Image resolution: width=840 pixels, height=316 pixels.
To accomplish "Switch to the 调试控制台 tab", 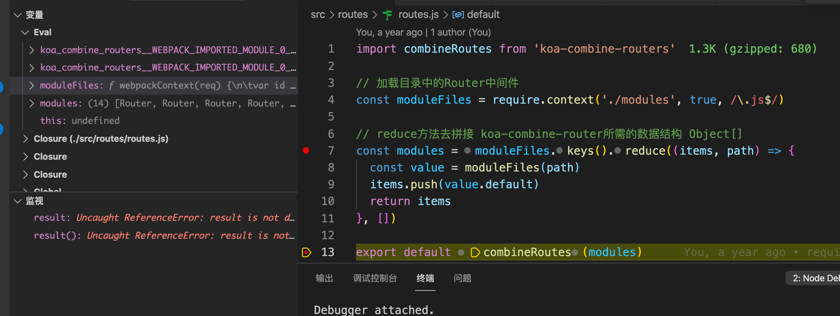I will (x=375, y=278).
